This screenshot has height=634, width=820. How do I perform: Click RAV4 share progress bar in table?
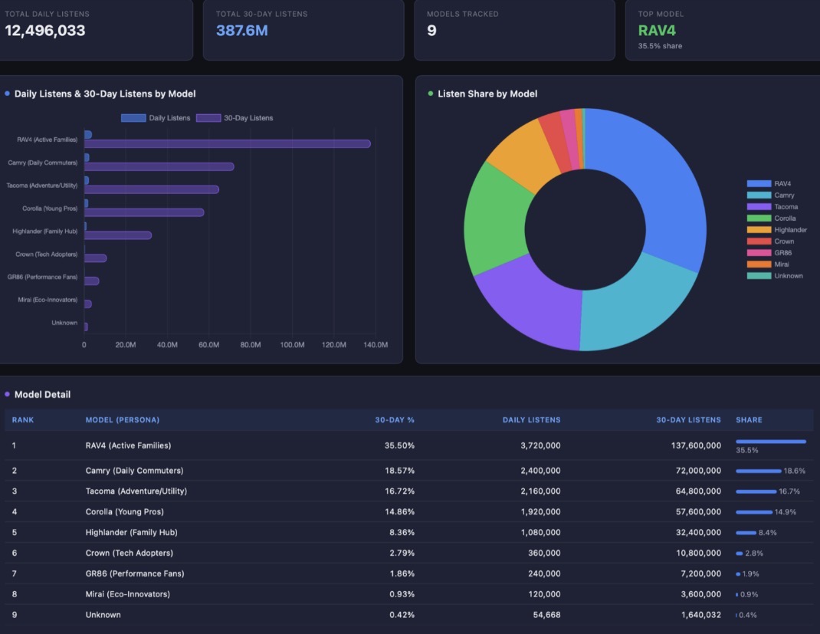(x=771, y=442)
